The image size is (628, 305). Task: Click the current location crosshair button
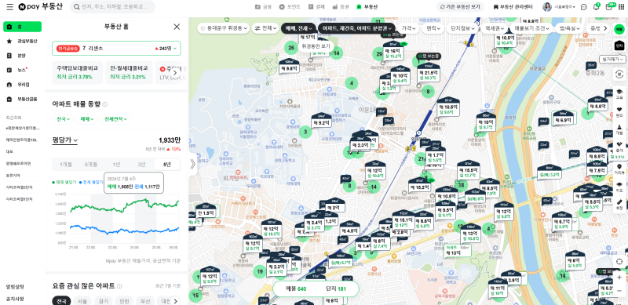tap(619, 261)
